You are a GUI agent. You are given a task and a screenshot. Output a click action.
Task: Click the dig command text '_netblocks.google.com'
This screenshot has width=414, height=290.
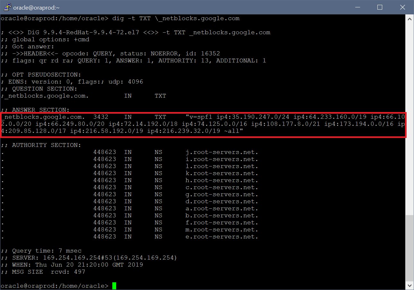(199, 18)
